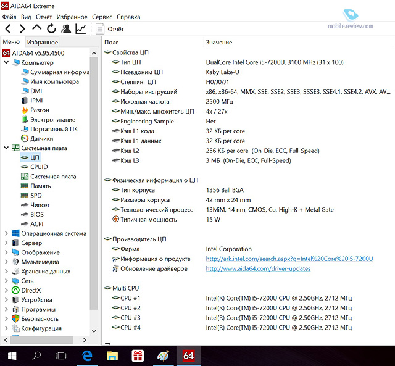Open the aida64.com driver-updates link
Image resolution: width=395 pixels, height=366 pixels.
click(x=258, y=268)
